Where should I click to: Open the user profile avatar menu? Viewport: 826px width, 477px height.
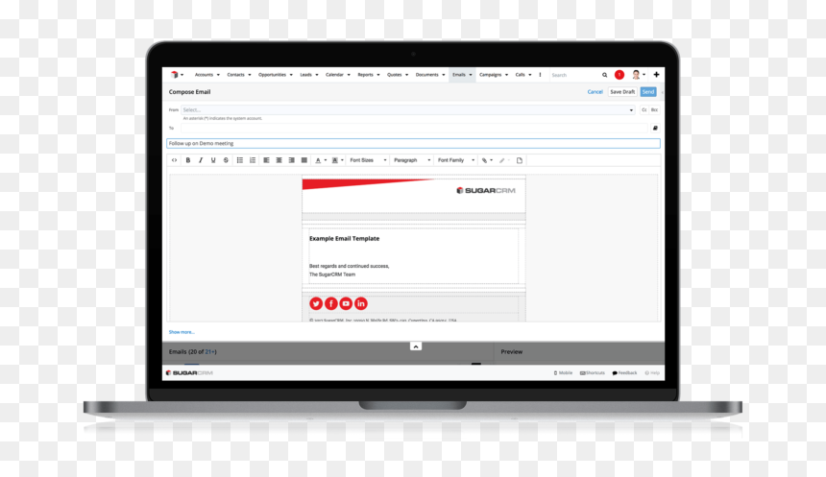pos(638,75)
